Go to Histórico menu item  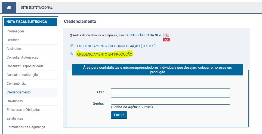[x=13, y=40]
